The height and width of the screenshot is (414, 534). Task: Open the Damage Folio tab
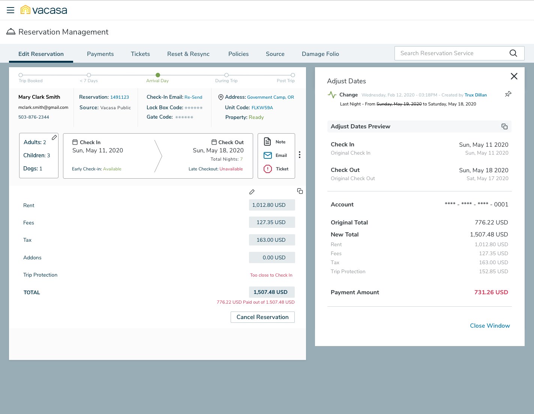(x=320, y=54)
